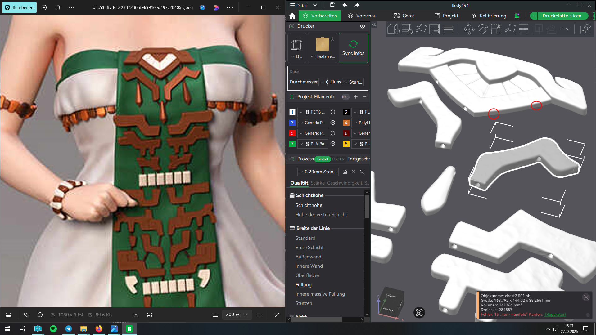
Task: Click the reset view cube icon in viewport
Action: point(419,312)
